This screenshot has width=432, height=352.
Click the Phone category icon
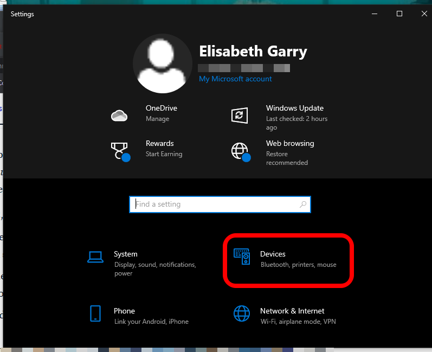(95, 313)
